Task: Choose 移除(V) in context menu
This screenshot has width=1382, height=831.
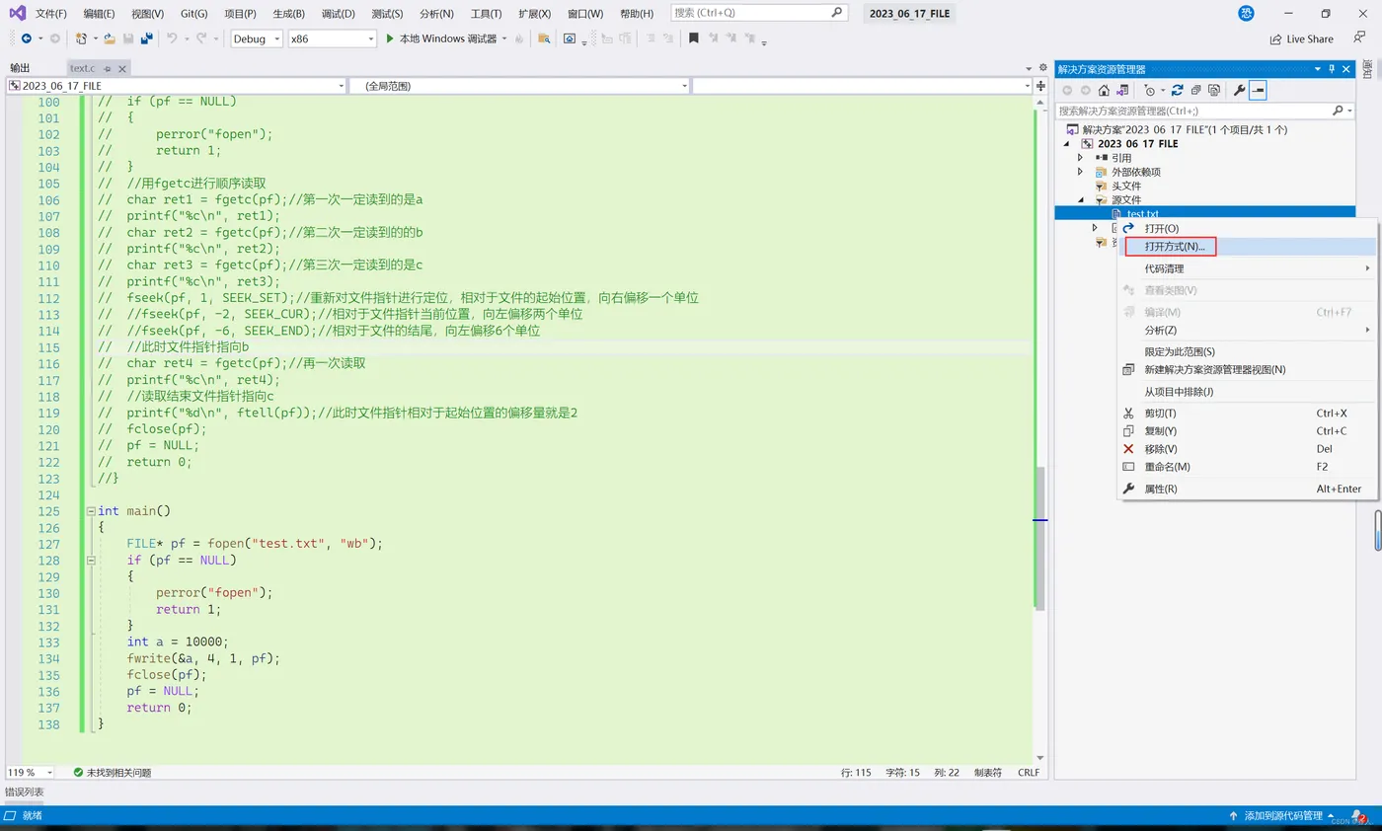Action: pos(1249,448)
